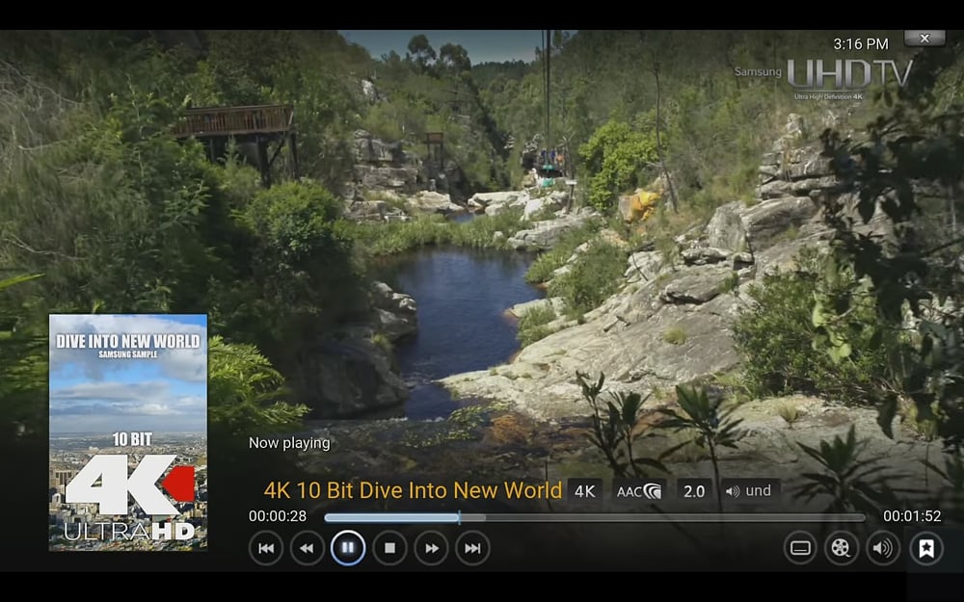
Task: Click the AAC audio codec badge
Action: point(639,491)
